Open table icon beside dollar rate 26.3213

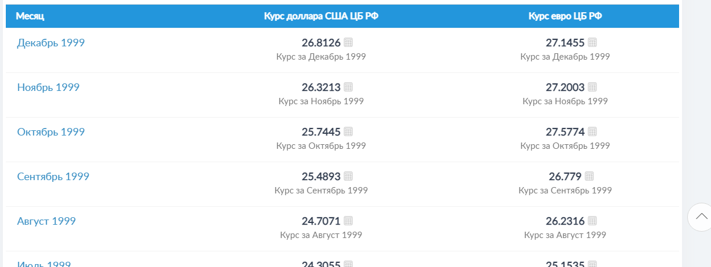[348, 87]
